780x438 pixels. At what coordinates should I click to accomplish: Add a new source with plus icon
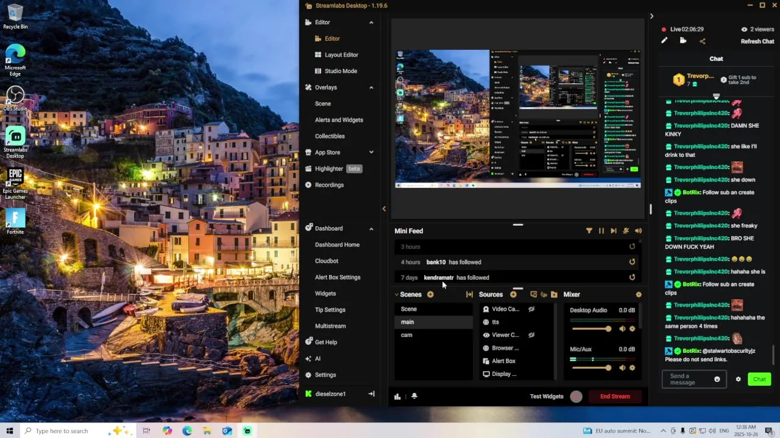pyautogui.click(x=513, y=294)
